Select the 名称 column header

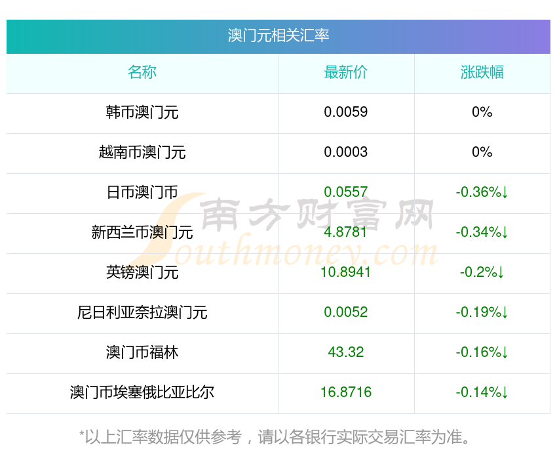(x=142, y=72)
